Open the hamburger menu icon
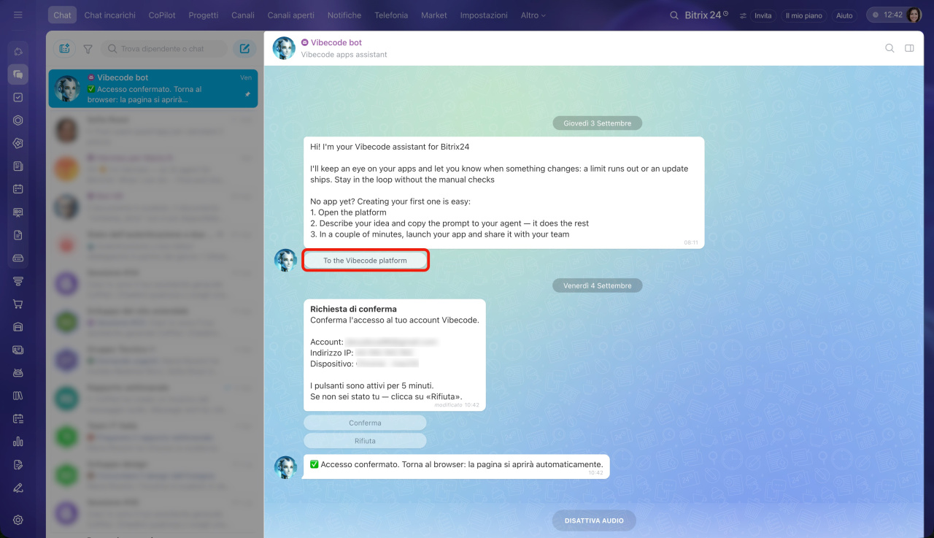Screen dimensions: 934x538 coord(18,15)
